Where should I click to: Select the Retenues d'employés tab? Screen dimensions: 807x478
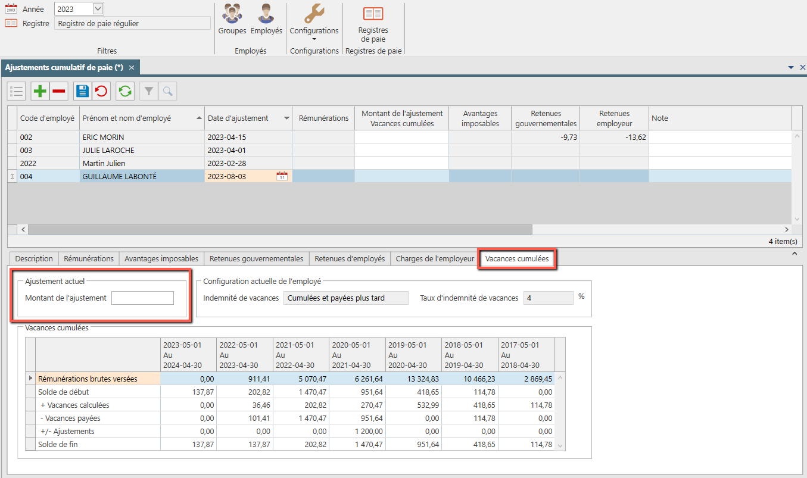pyautogui.click(x=350, y=259)
